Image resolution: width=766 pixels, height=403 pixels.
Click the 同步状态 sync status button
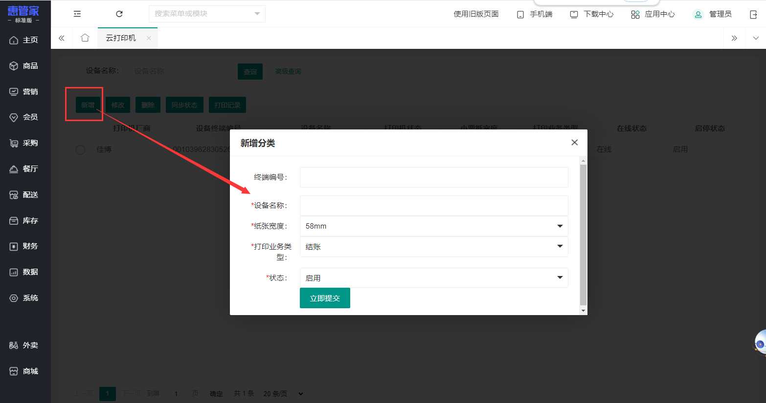coord(184,105)
